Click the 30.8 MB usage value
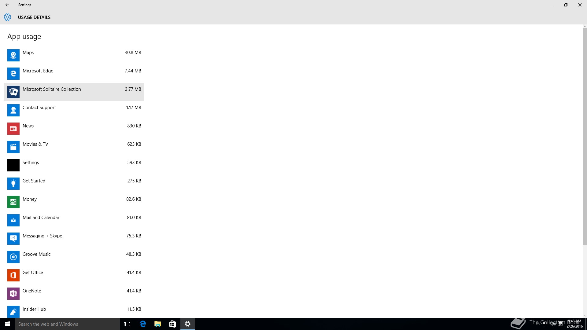Screen dimensions: 587x330 [x=133, y=53]
